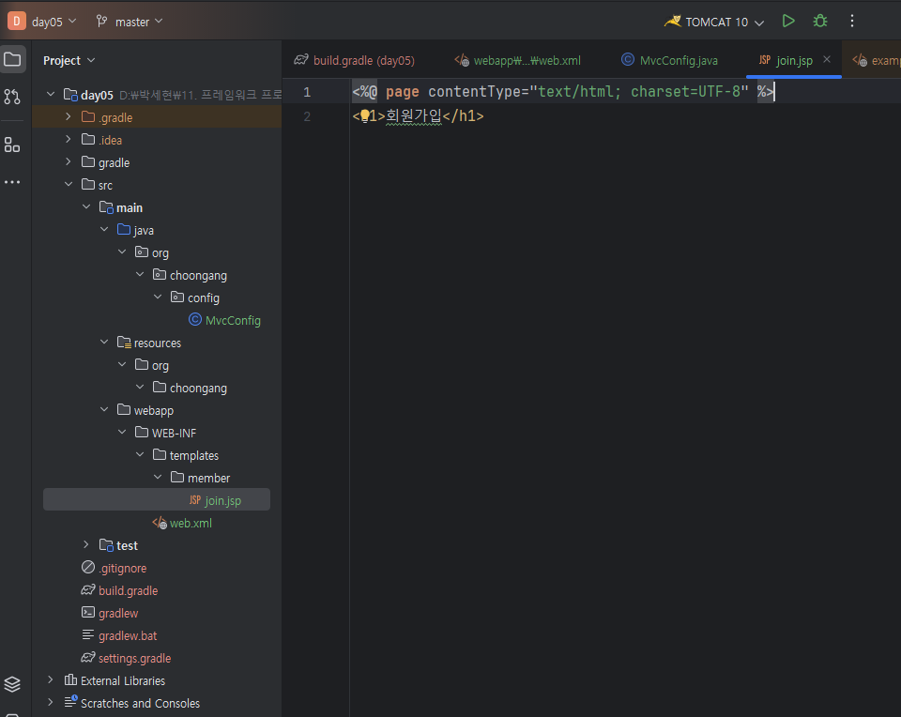Viewport: 901px width, 717px height.
Task: Switch to build.gradle (day05) tab
Action: point(355,60)
